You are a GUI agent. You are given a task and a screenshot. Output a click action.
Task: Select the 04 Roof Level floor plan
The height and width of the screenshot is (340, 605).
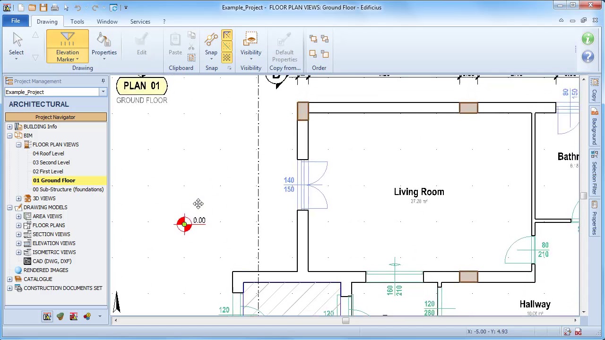[x=48, y=153]
